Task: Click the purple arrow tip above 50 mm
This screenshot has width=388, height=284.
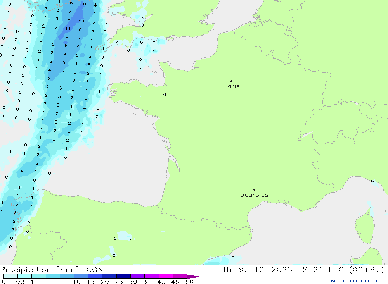Action: pyautogui.click(x=194, y=276)
